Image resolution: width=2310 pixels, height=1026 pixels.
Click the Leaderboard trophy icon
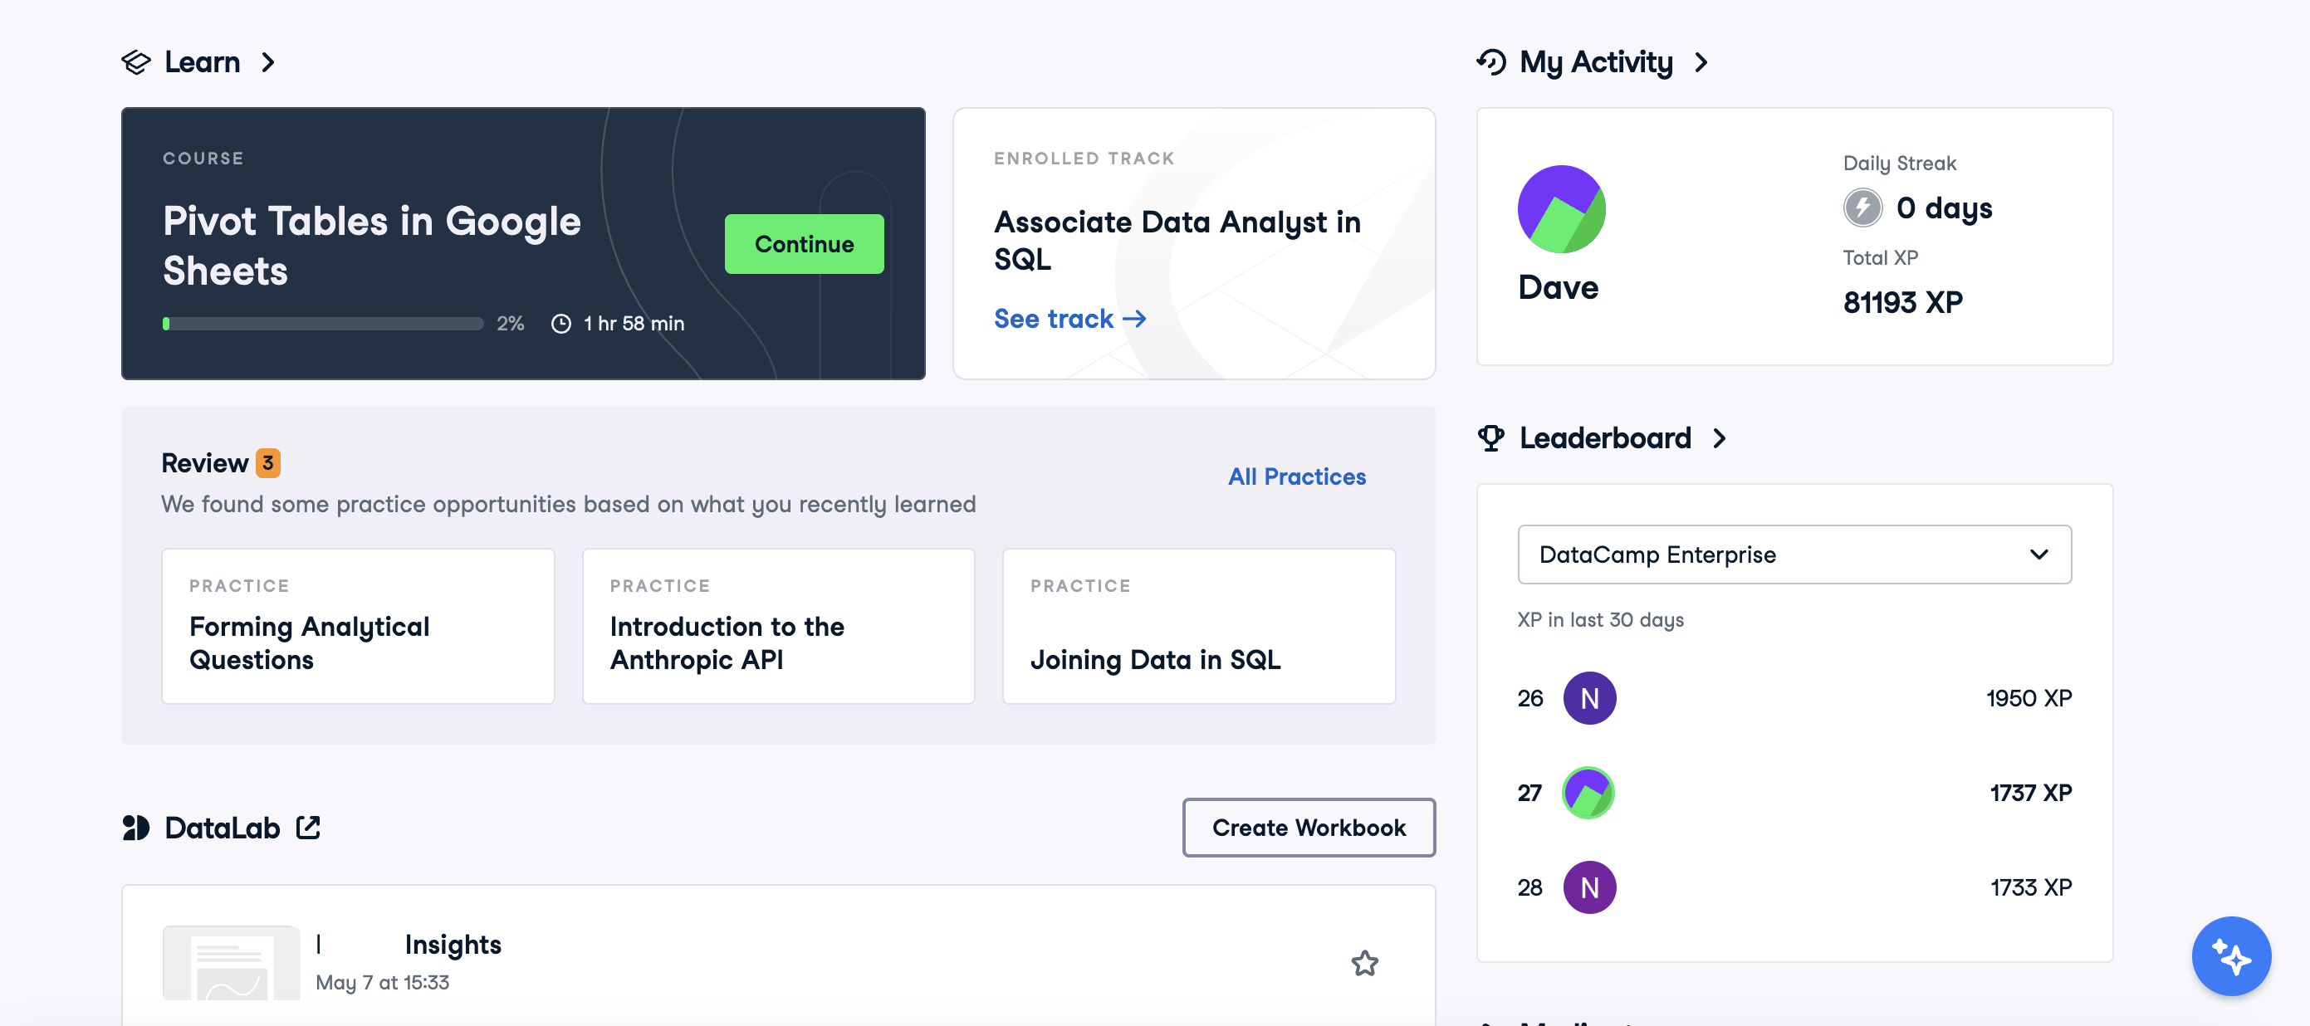click(1490, 437)
